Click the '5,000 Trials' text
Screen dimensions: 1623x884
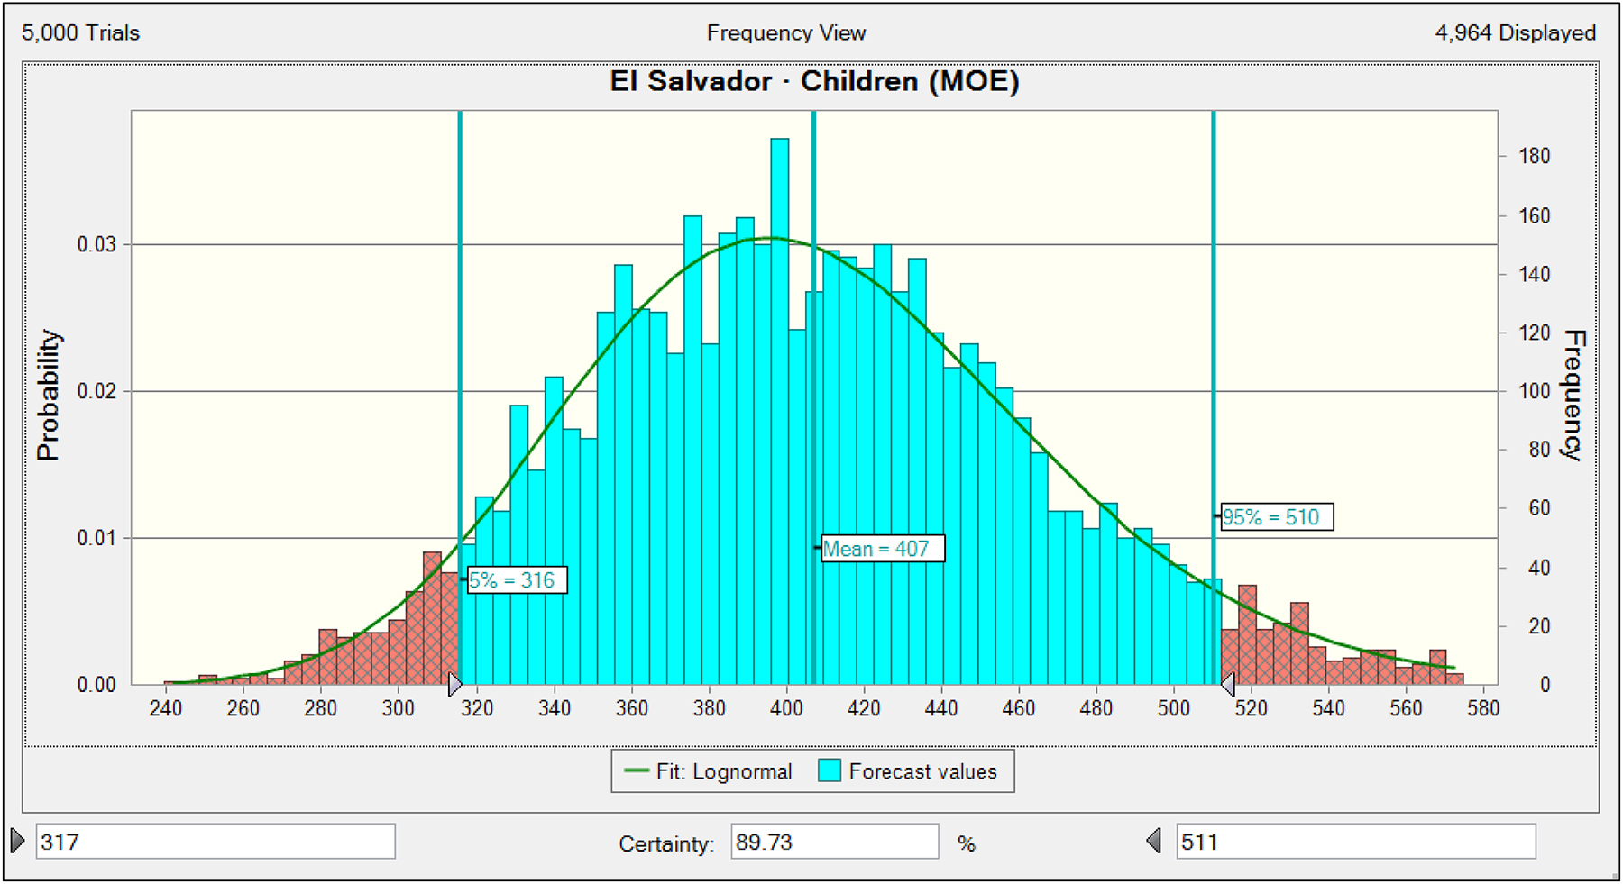click(x=81, y=33)
